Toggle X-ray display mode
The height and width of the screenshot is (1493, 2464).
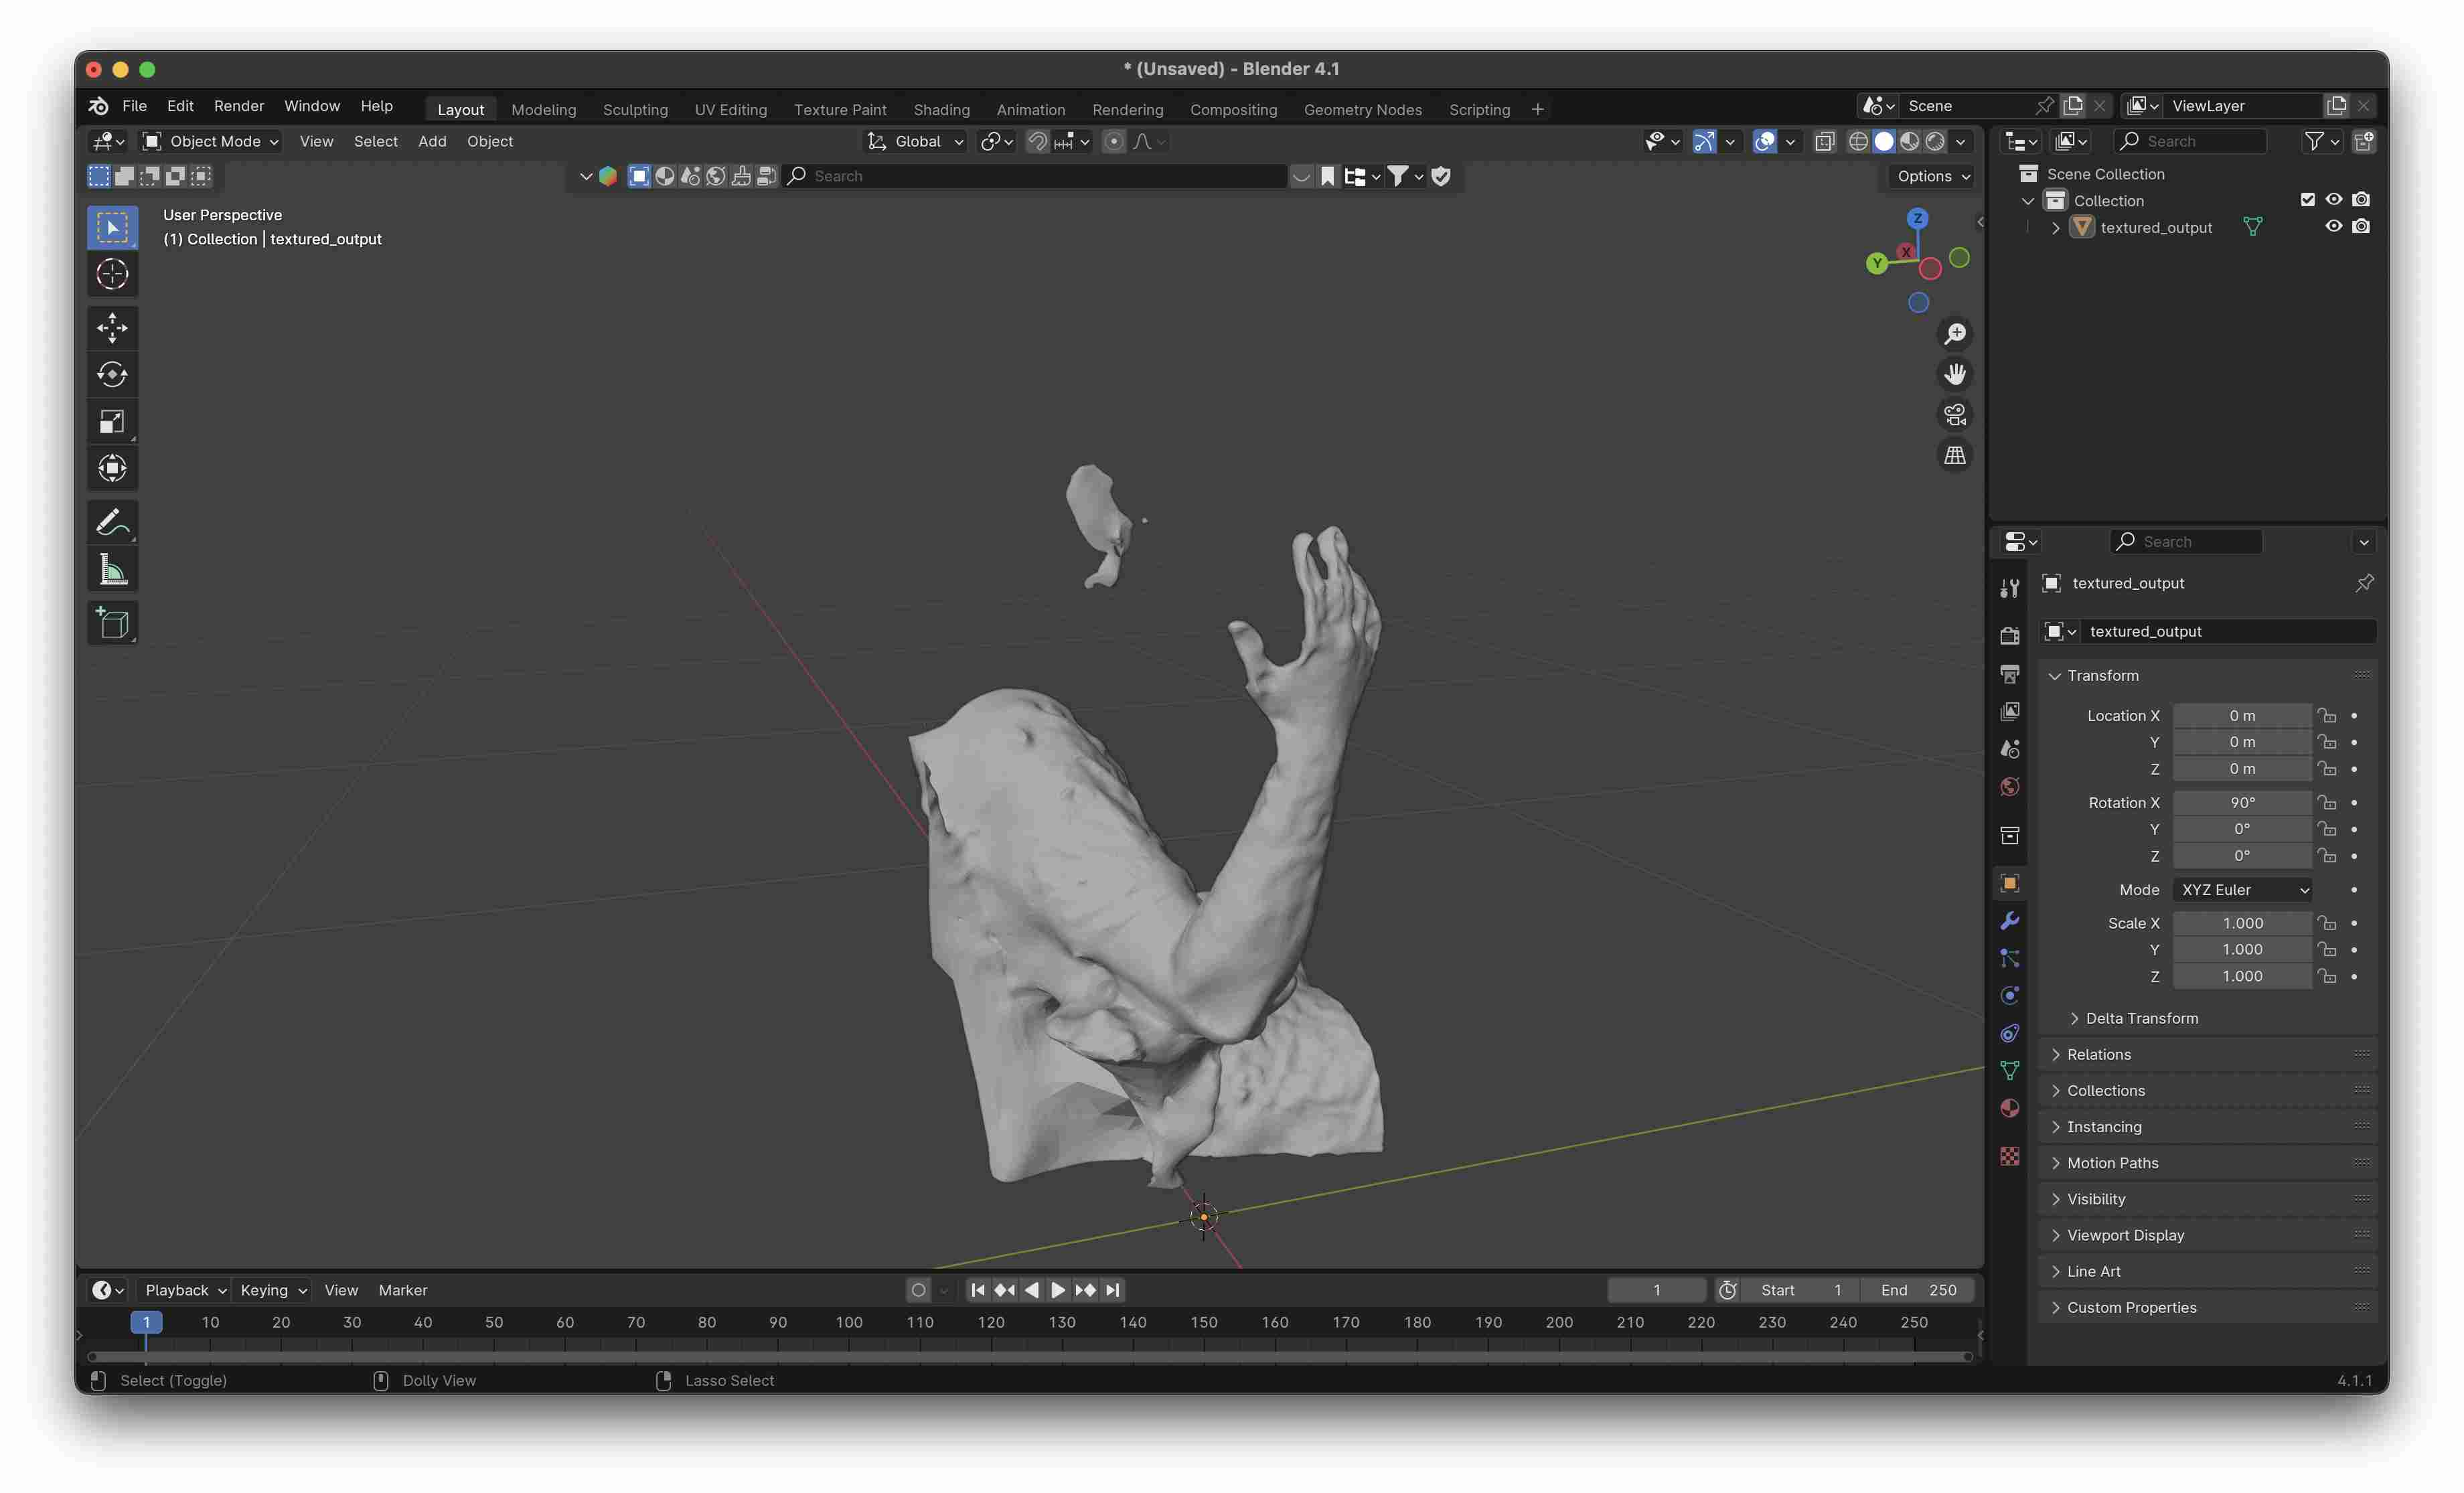click(x=1825, y=142)
